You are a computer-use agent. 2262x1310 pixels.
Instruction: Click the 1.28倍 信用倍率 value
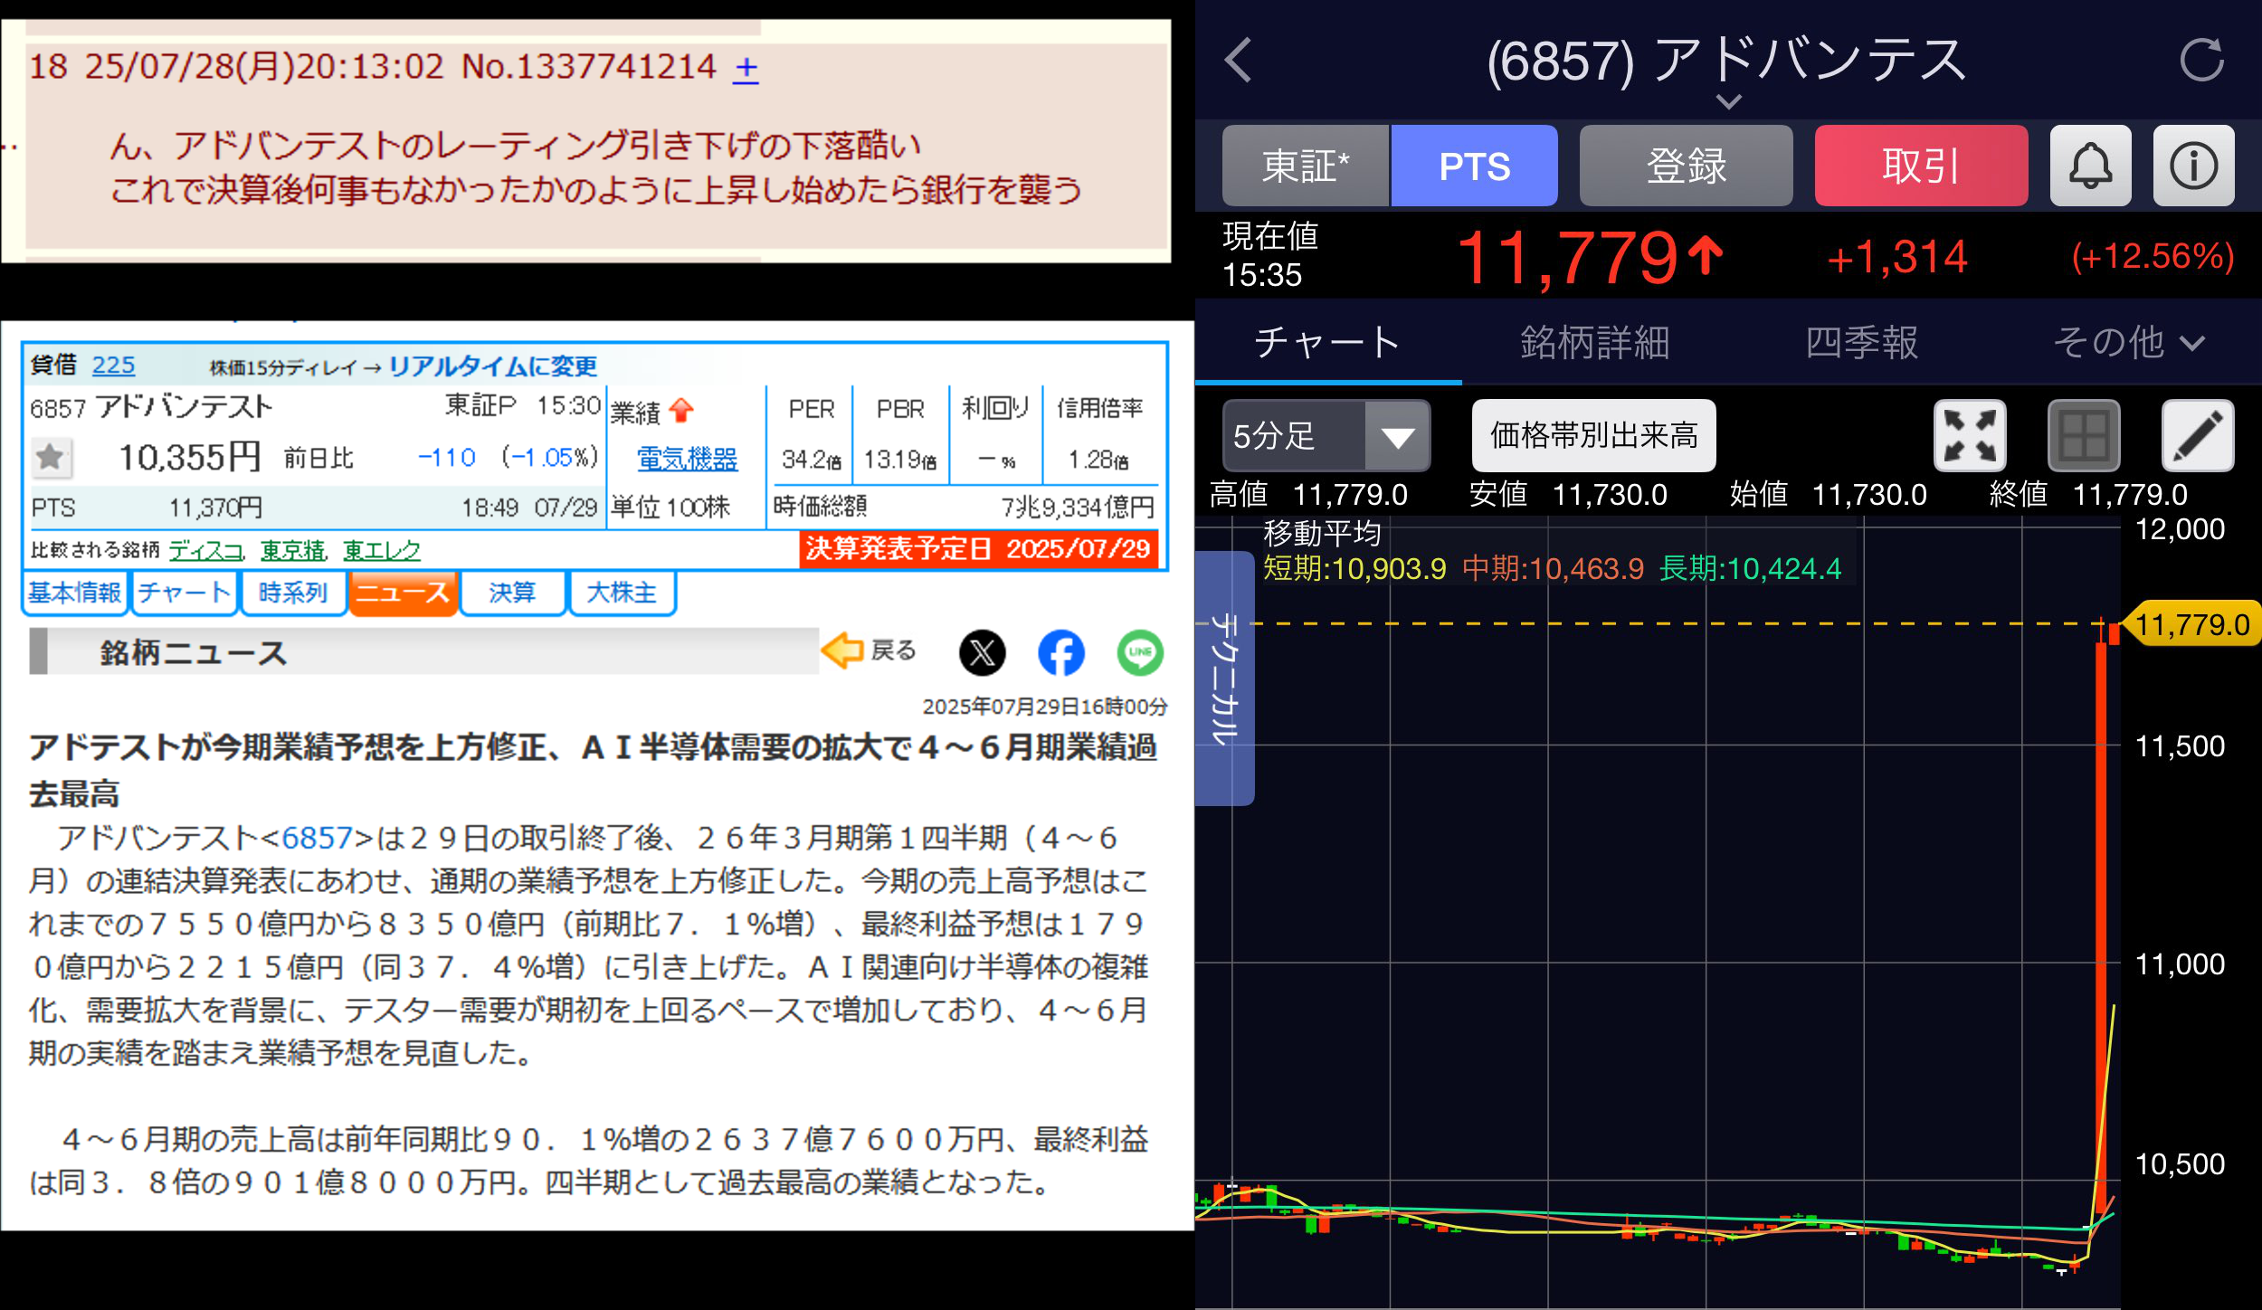click(1098, 460)
